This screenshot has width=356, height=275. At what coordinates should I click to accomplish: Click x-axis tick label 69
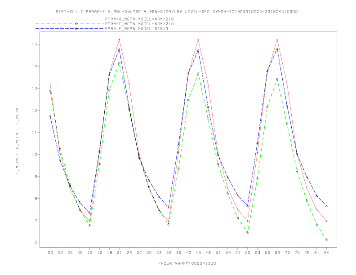tap(277, 253)
